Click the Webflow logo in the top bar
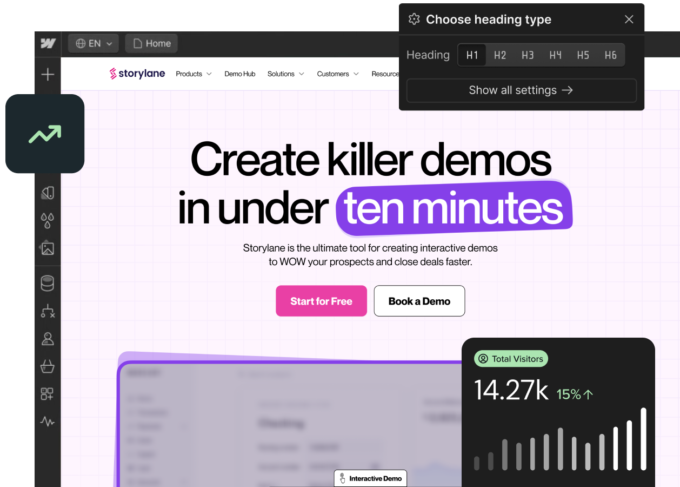 pyautogui.click(x=48, y=44)
